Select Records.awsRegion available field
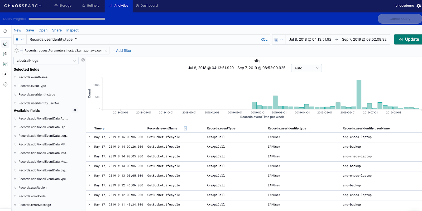422x211 pixels. [x=32, y=188]
